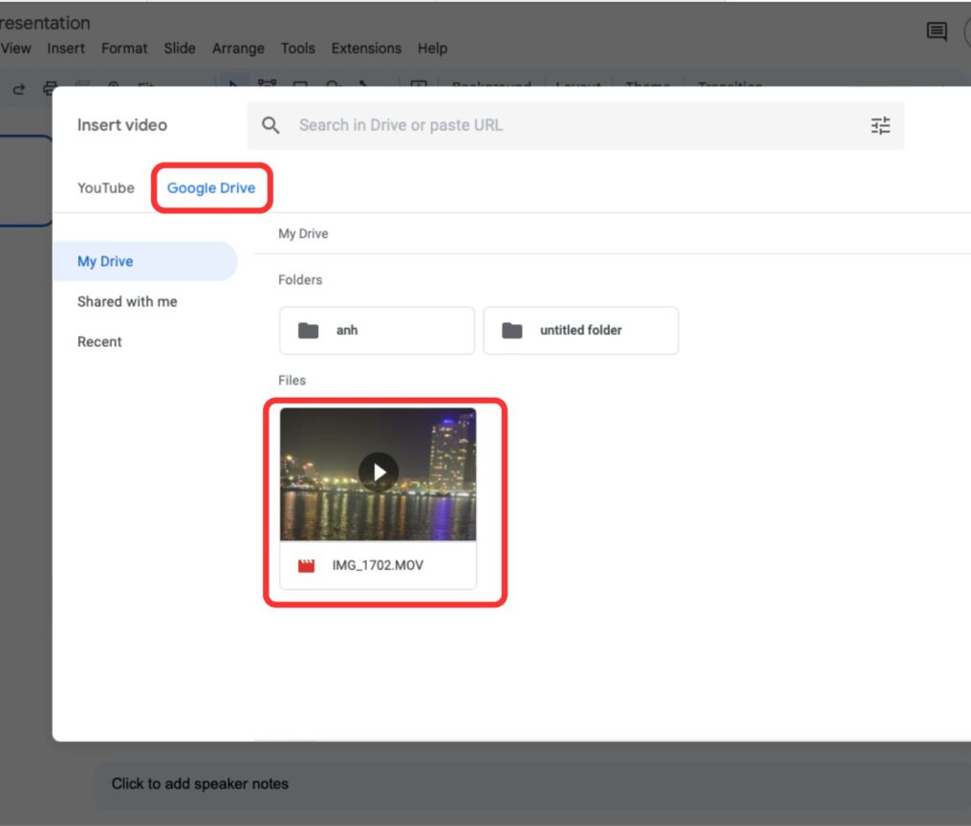The height and width of the screenshot is (826, 971).
Task: Open comment history from the top toolbar
Action: (937, 32)
